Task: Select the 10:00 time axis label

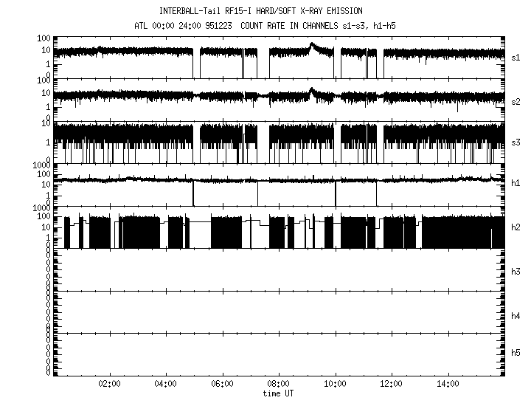Action: (x=336, y=385)
